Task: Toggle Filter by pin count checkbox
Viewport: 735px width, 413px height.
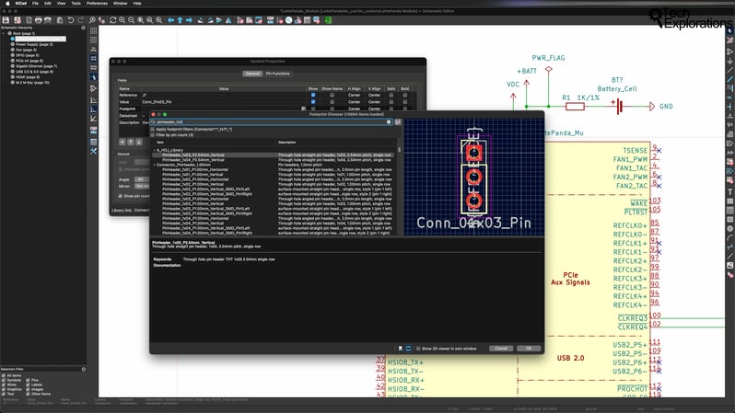Action: pyautogui.click(x=155, y=134)
